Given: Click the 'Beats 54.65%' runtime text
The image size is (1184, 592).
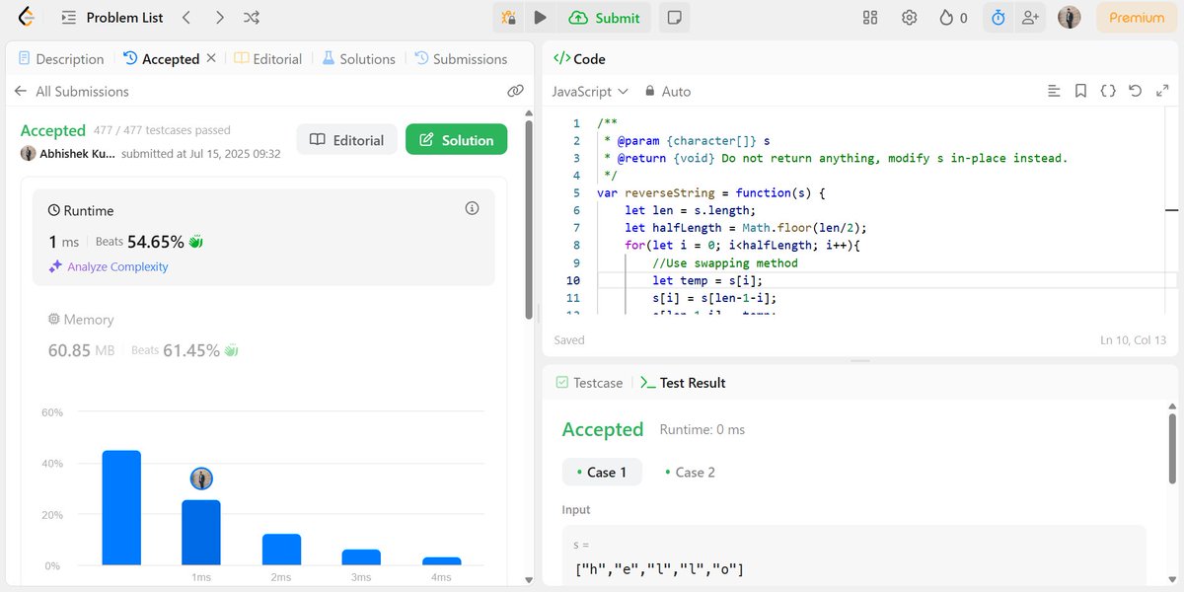Looking at the screenshot, I should tap(149, 241).
